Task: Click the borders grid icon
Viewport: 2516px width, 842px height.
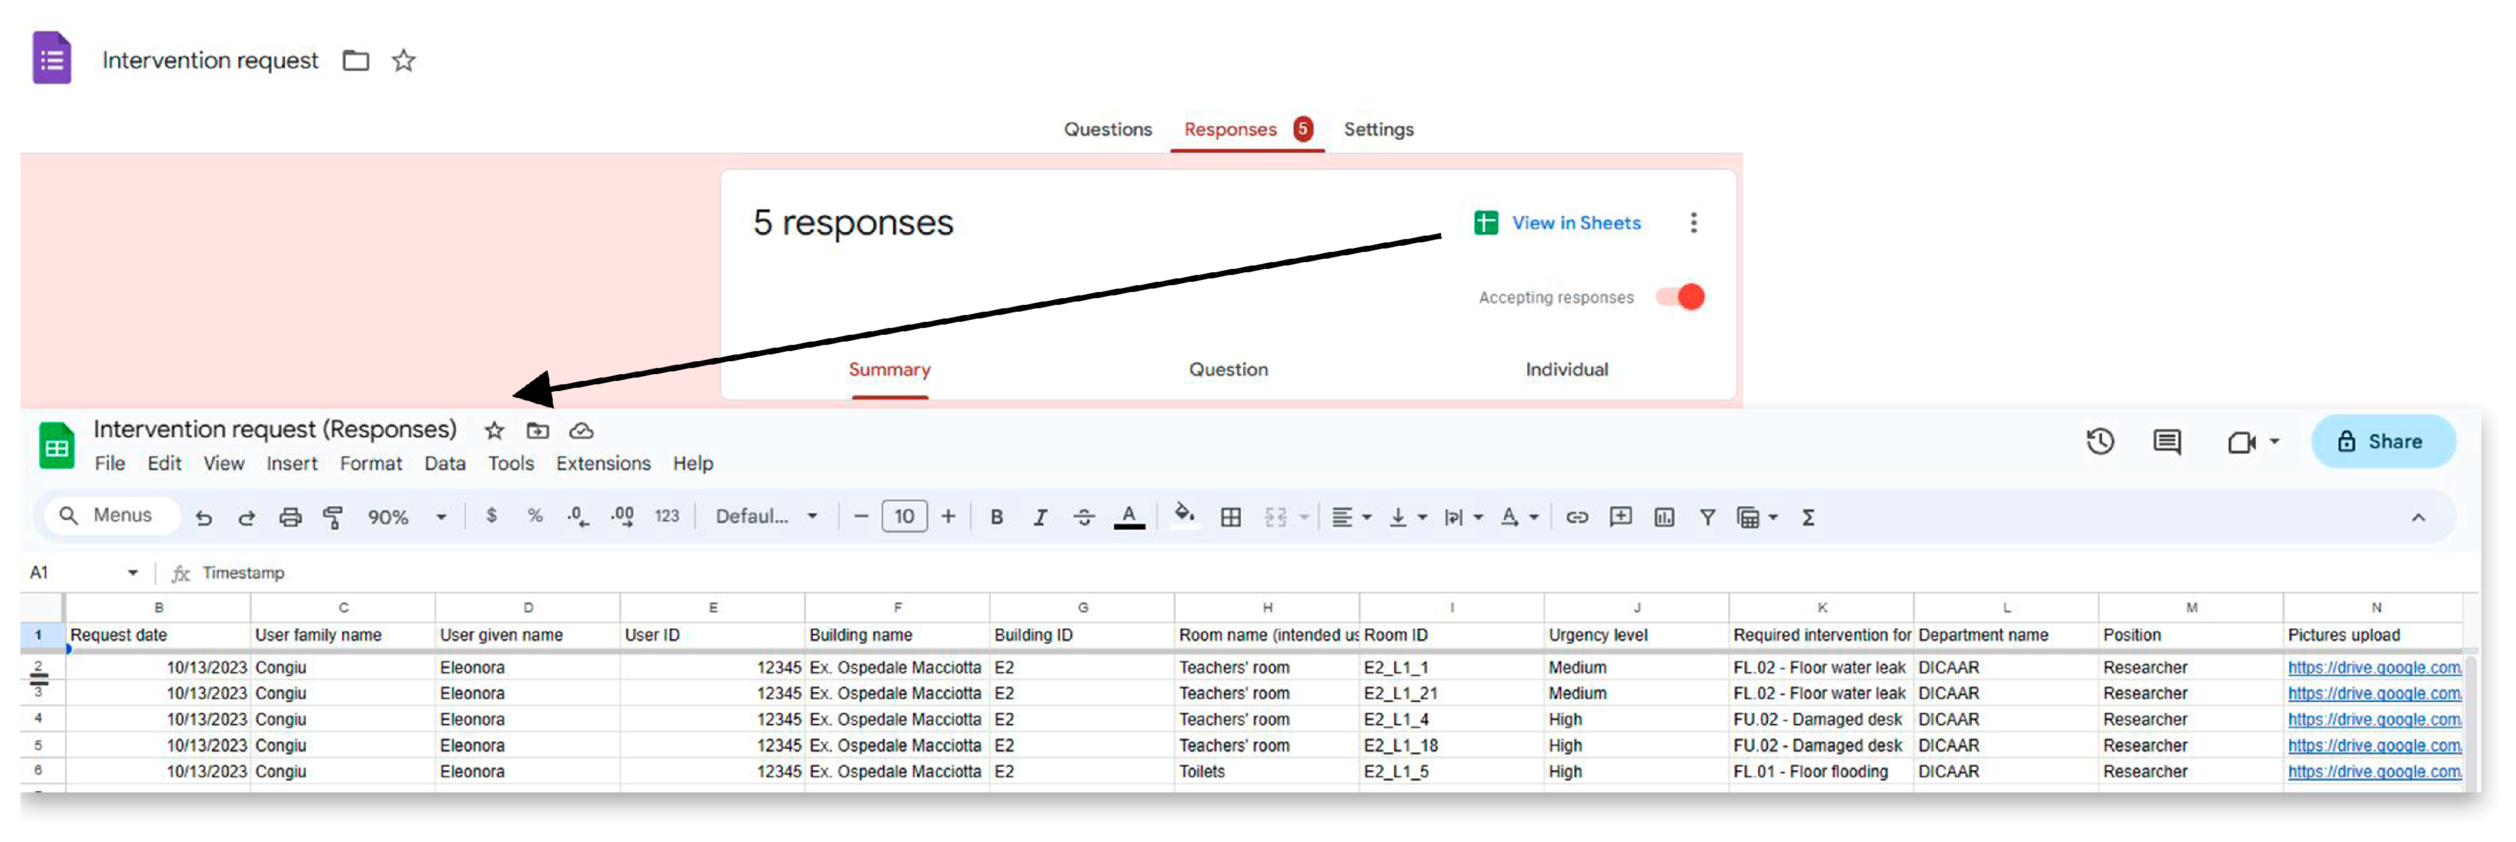Action: click(x=1230, y=517)
